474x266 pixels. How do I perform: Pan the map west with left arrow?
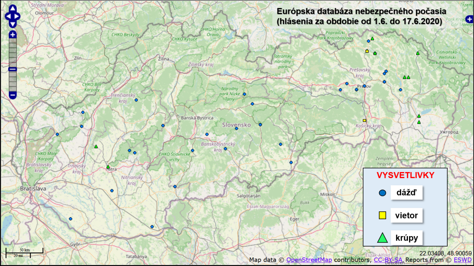point(8,16)
